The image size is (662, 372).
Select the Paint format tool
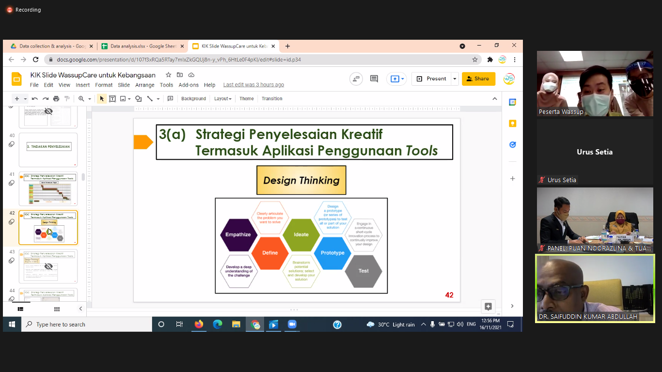(x=67, y=99)
